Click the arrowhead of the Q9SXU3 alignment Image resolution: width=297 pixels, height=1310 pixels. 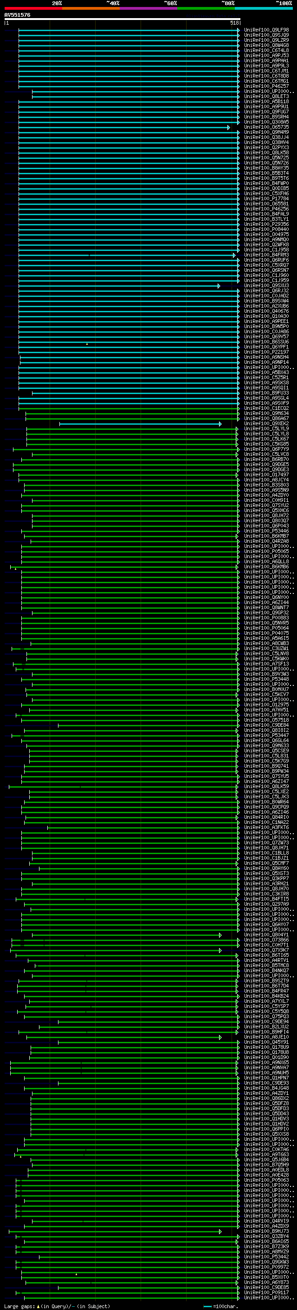tap(219, 285)
